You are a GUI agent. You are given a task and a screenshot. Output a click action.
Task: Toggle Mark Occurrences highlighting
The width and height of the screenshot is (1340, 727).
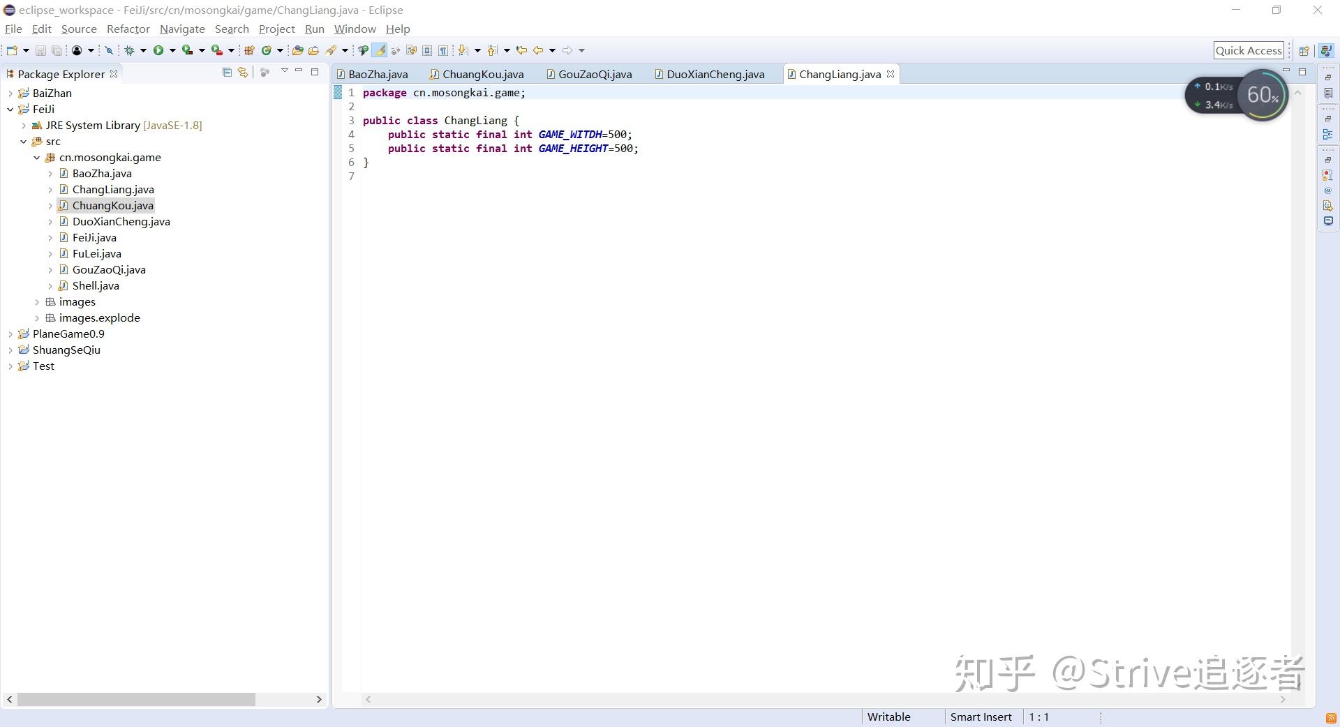tap(380, 50)
